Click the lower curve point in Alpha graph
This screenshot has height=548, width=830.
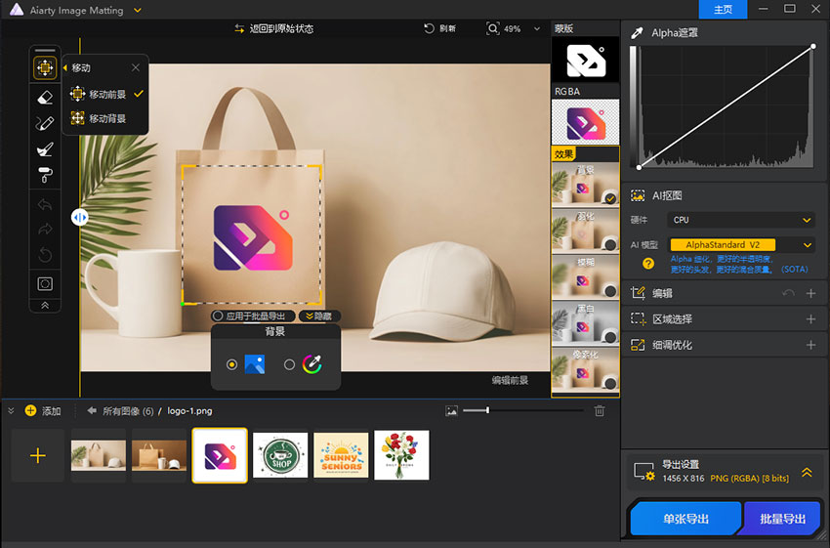(639, 167)
